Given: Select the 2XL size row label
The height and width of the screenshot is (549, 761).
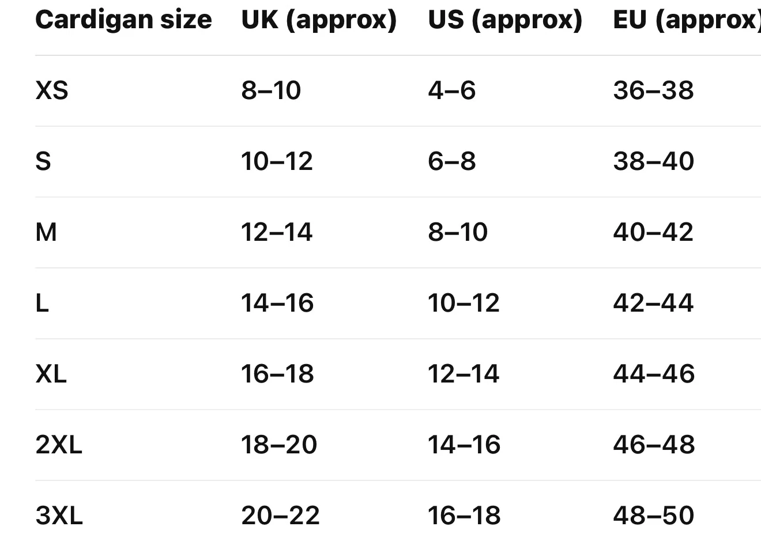Looking at the screenshot, I should click(59, 445).
